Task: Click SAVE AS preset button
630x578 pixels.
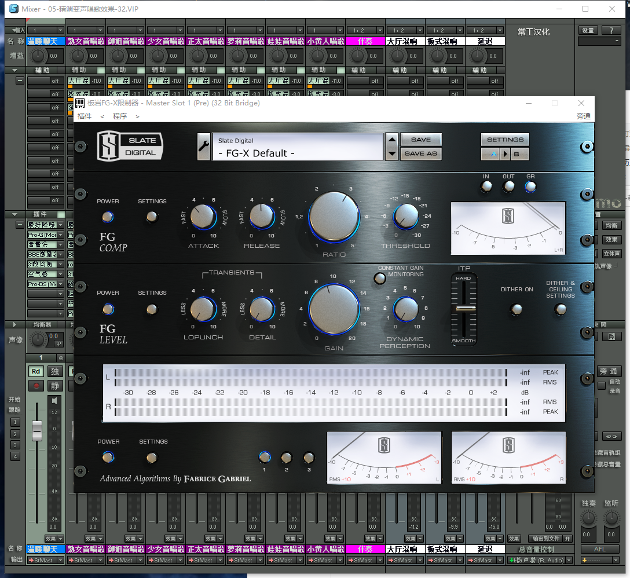Action: click(x=420, y=153)
